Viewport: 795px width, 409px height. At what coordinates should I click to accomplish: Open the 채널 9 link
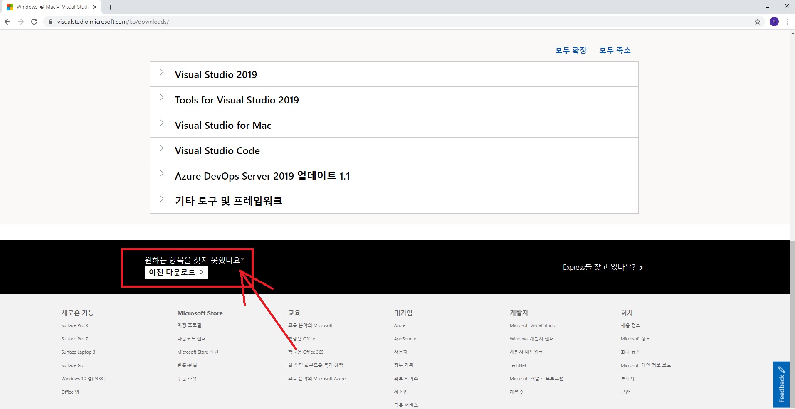coord(516,392)
